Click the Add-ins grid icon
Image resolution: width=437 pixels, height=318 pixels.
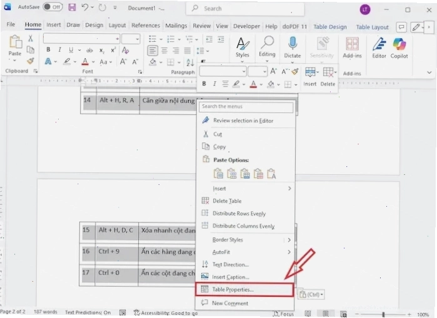pos(352,44)
